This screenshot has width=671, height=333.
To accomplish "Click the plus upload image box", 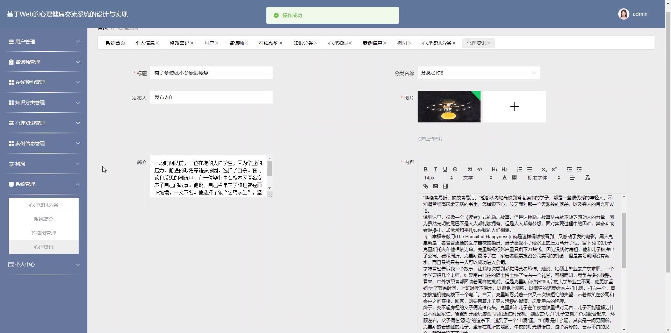I will click(515, 107).
